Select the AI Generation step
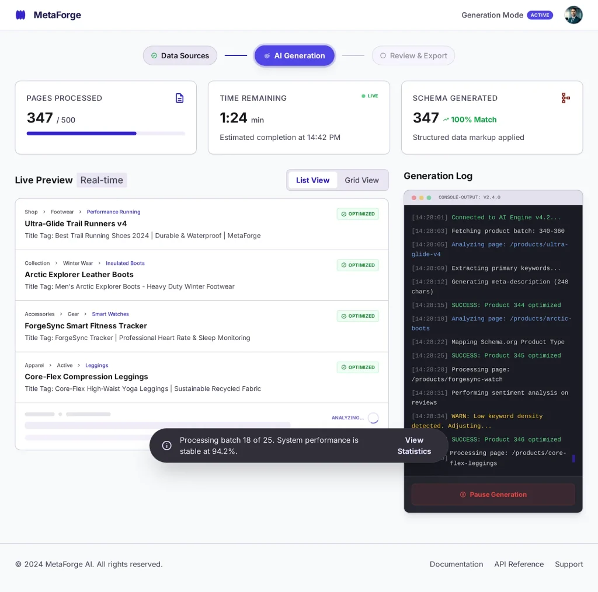Viewport: 598px width, 592px height. pyautogui.click(x=294, y=55)
